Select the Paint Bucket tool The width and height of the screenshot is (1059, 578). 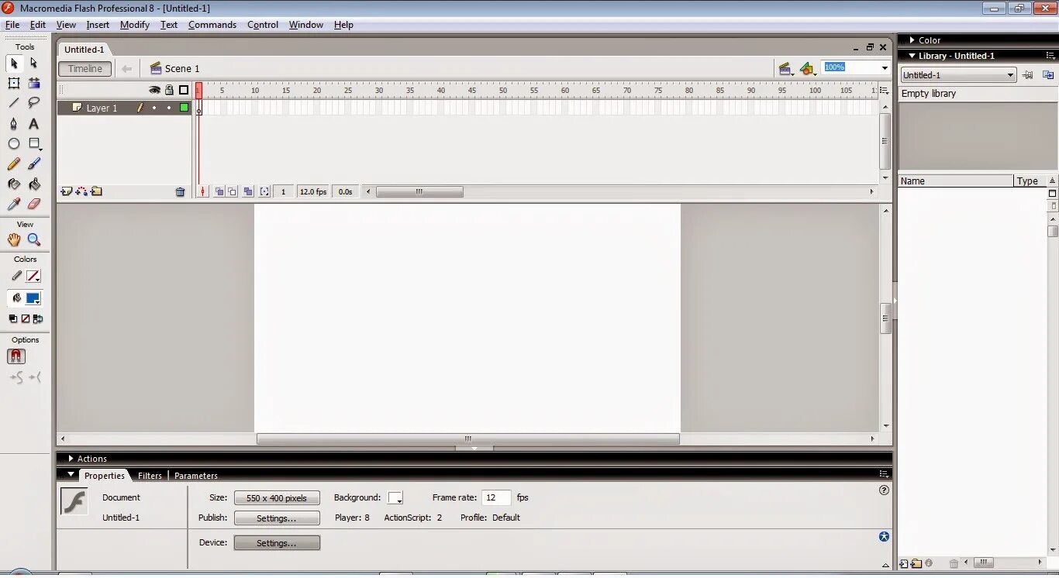(34, 184)
